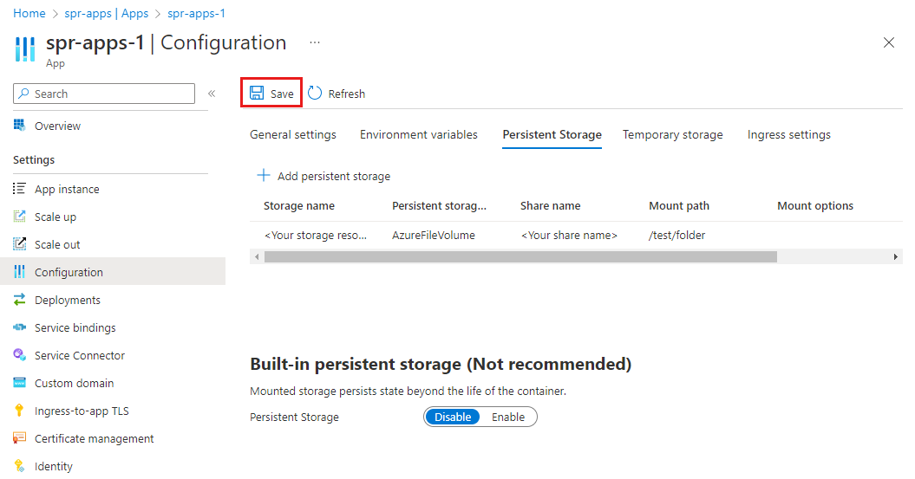
Task: Switch to the Environment variables tab
Action: coord(419,134)
